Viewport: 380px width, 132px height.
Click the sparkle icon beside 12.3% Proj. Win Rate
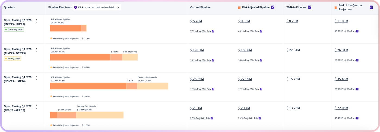pyautogui.click(x=213, y=89)
